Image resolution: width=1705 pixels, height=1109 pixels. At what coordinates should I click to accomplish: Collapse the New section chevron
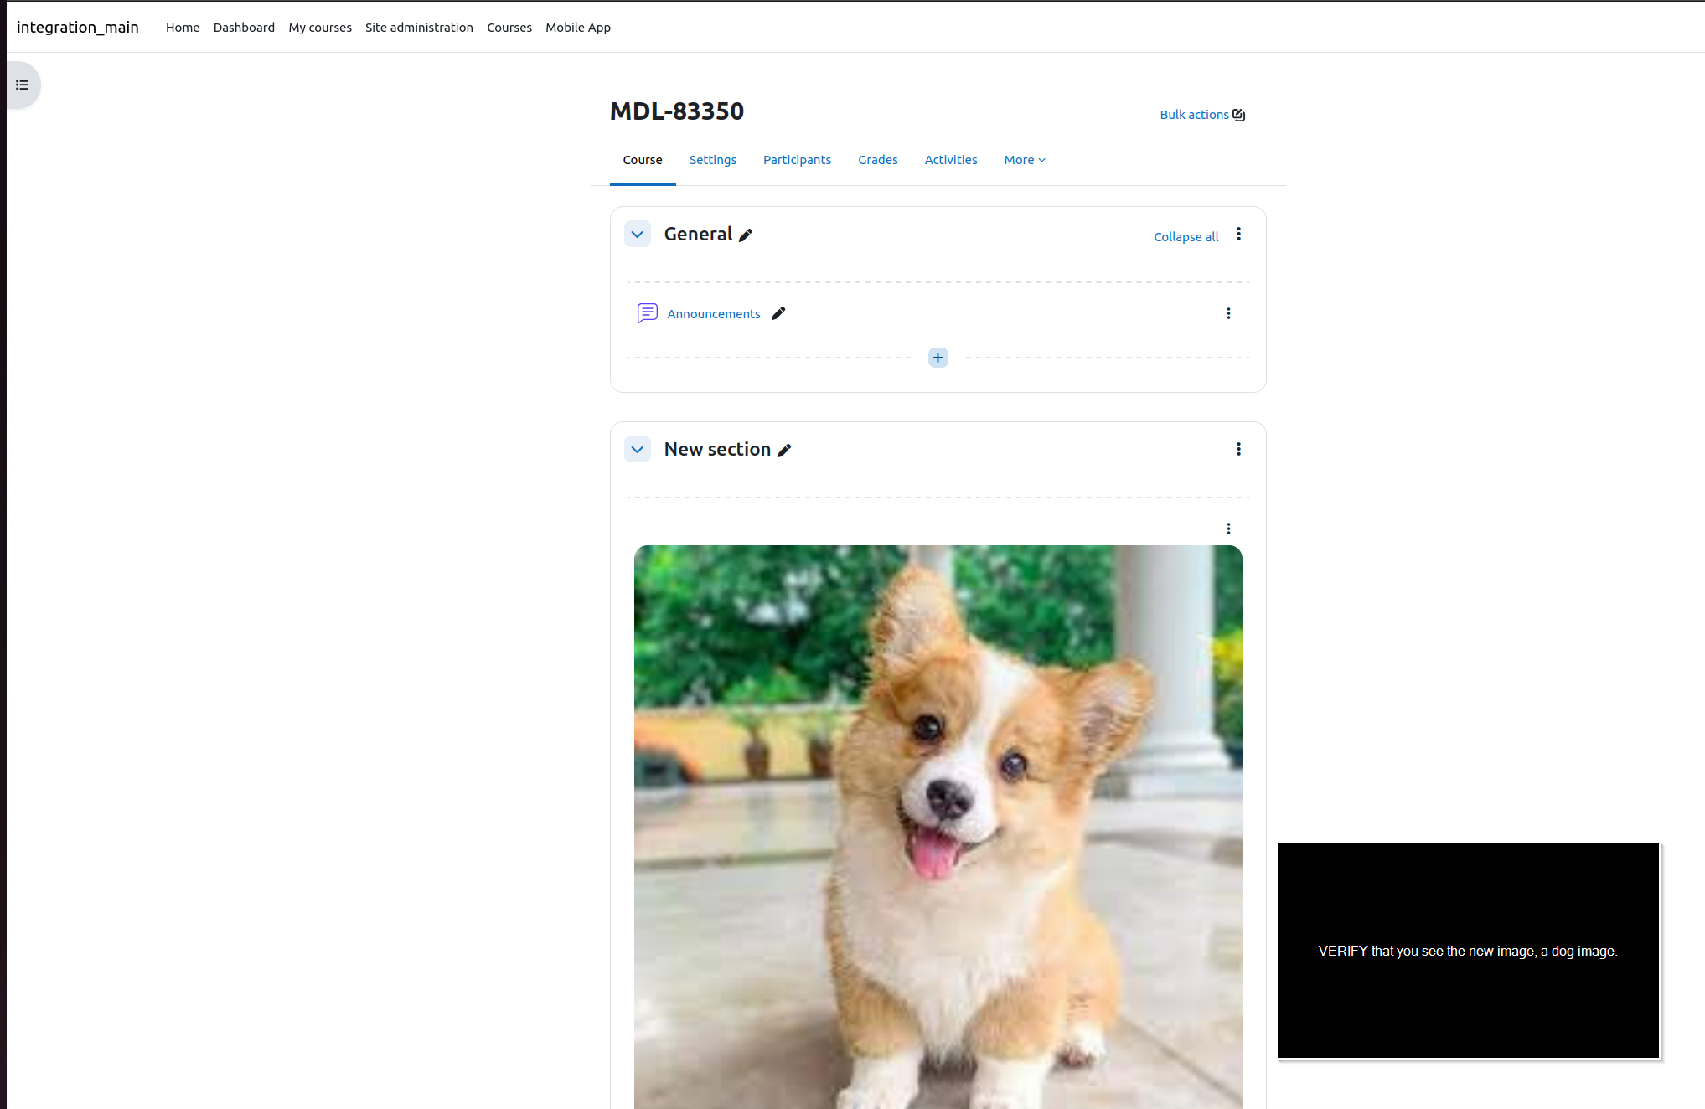(638, 450)
